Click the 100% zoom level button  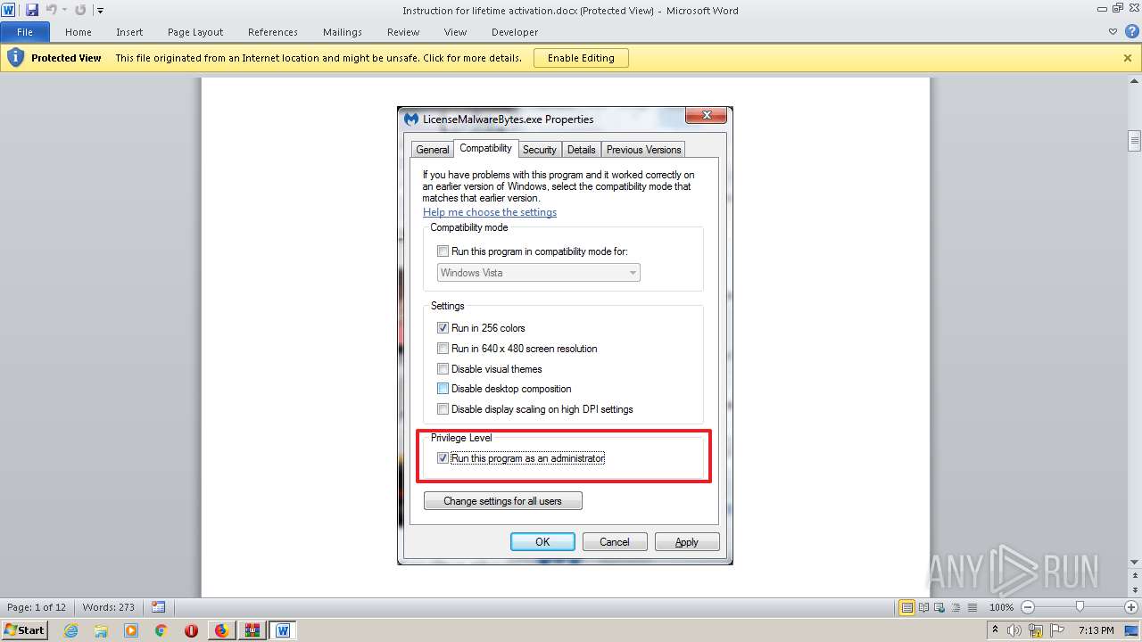[x=1001, y=607]
